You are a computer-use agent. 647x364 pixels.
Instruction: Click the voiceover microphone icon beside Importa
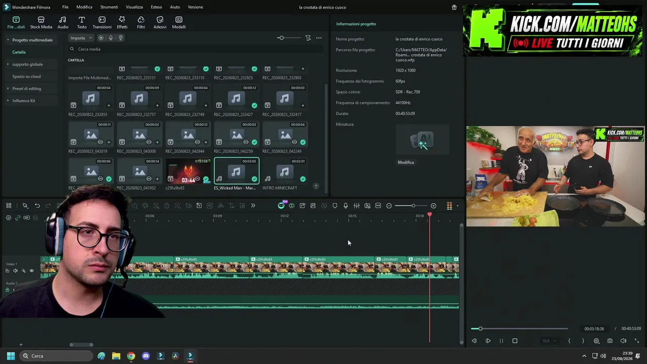click(x=111, y=38)
